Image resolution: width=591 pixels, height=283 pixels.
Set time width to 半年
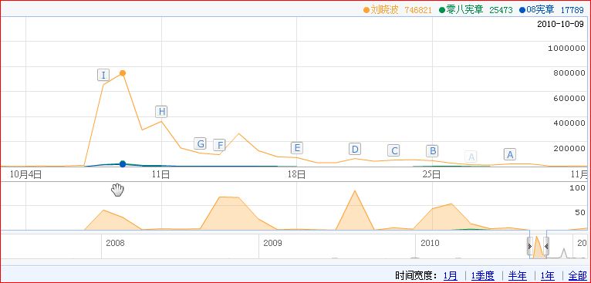tap(518, 276)
